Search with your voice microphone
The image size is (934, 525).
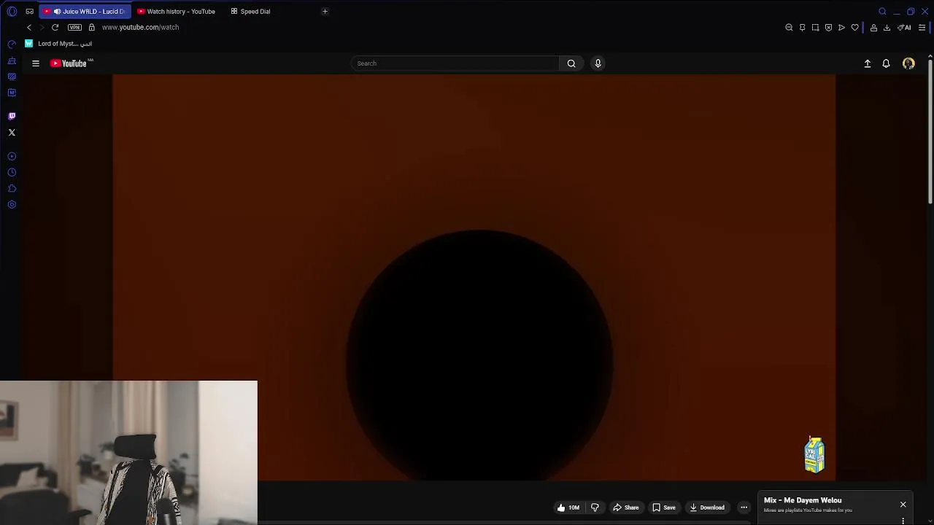pos(598,63)
